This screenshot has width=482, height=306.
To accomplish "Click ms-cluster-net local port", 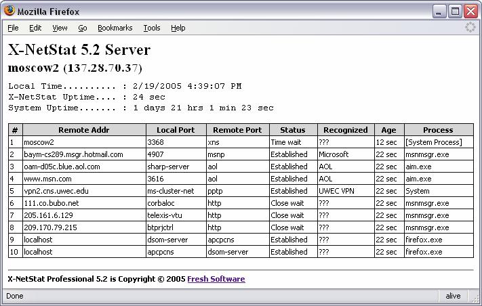I will (171, 191).
